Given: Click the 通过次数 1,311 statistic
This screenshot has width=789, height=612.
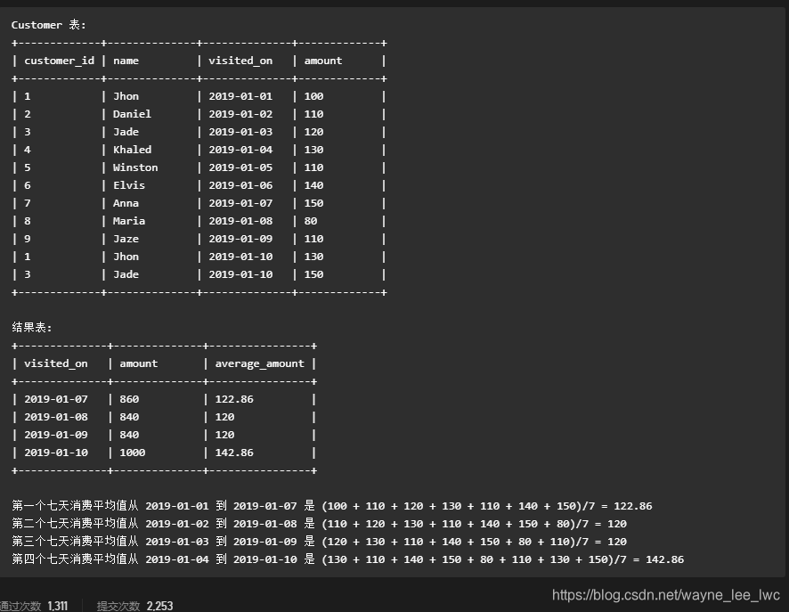Looking at the screenshot, I should click(x=33, y=606).
